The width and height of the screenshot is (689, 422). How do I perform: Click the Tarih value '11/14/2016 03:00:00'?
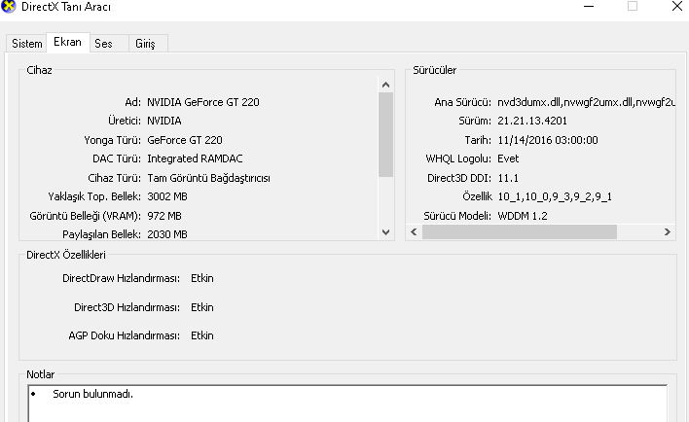point(548,140)
